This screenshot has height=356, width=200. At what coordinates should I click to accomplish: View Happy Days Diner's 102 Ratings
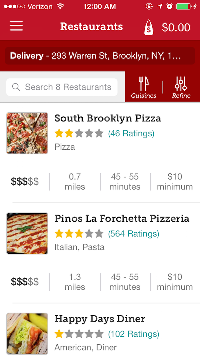pyautogui.click(x=133, y=334)
